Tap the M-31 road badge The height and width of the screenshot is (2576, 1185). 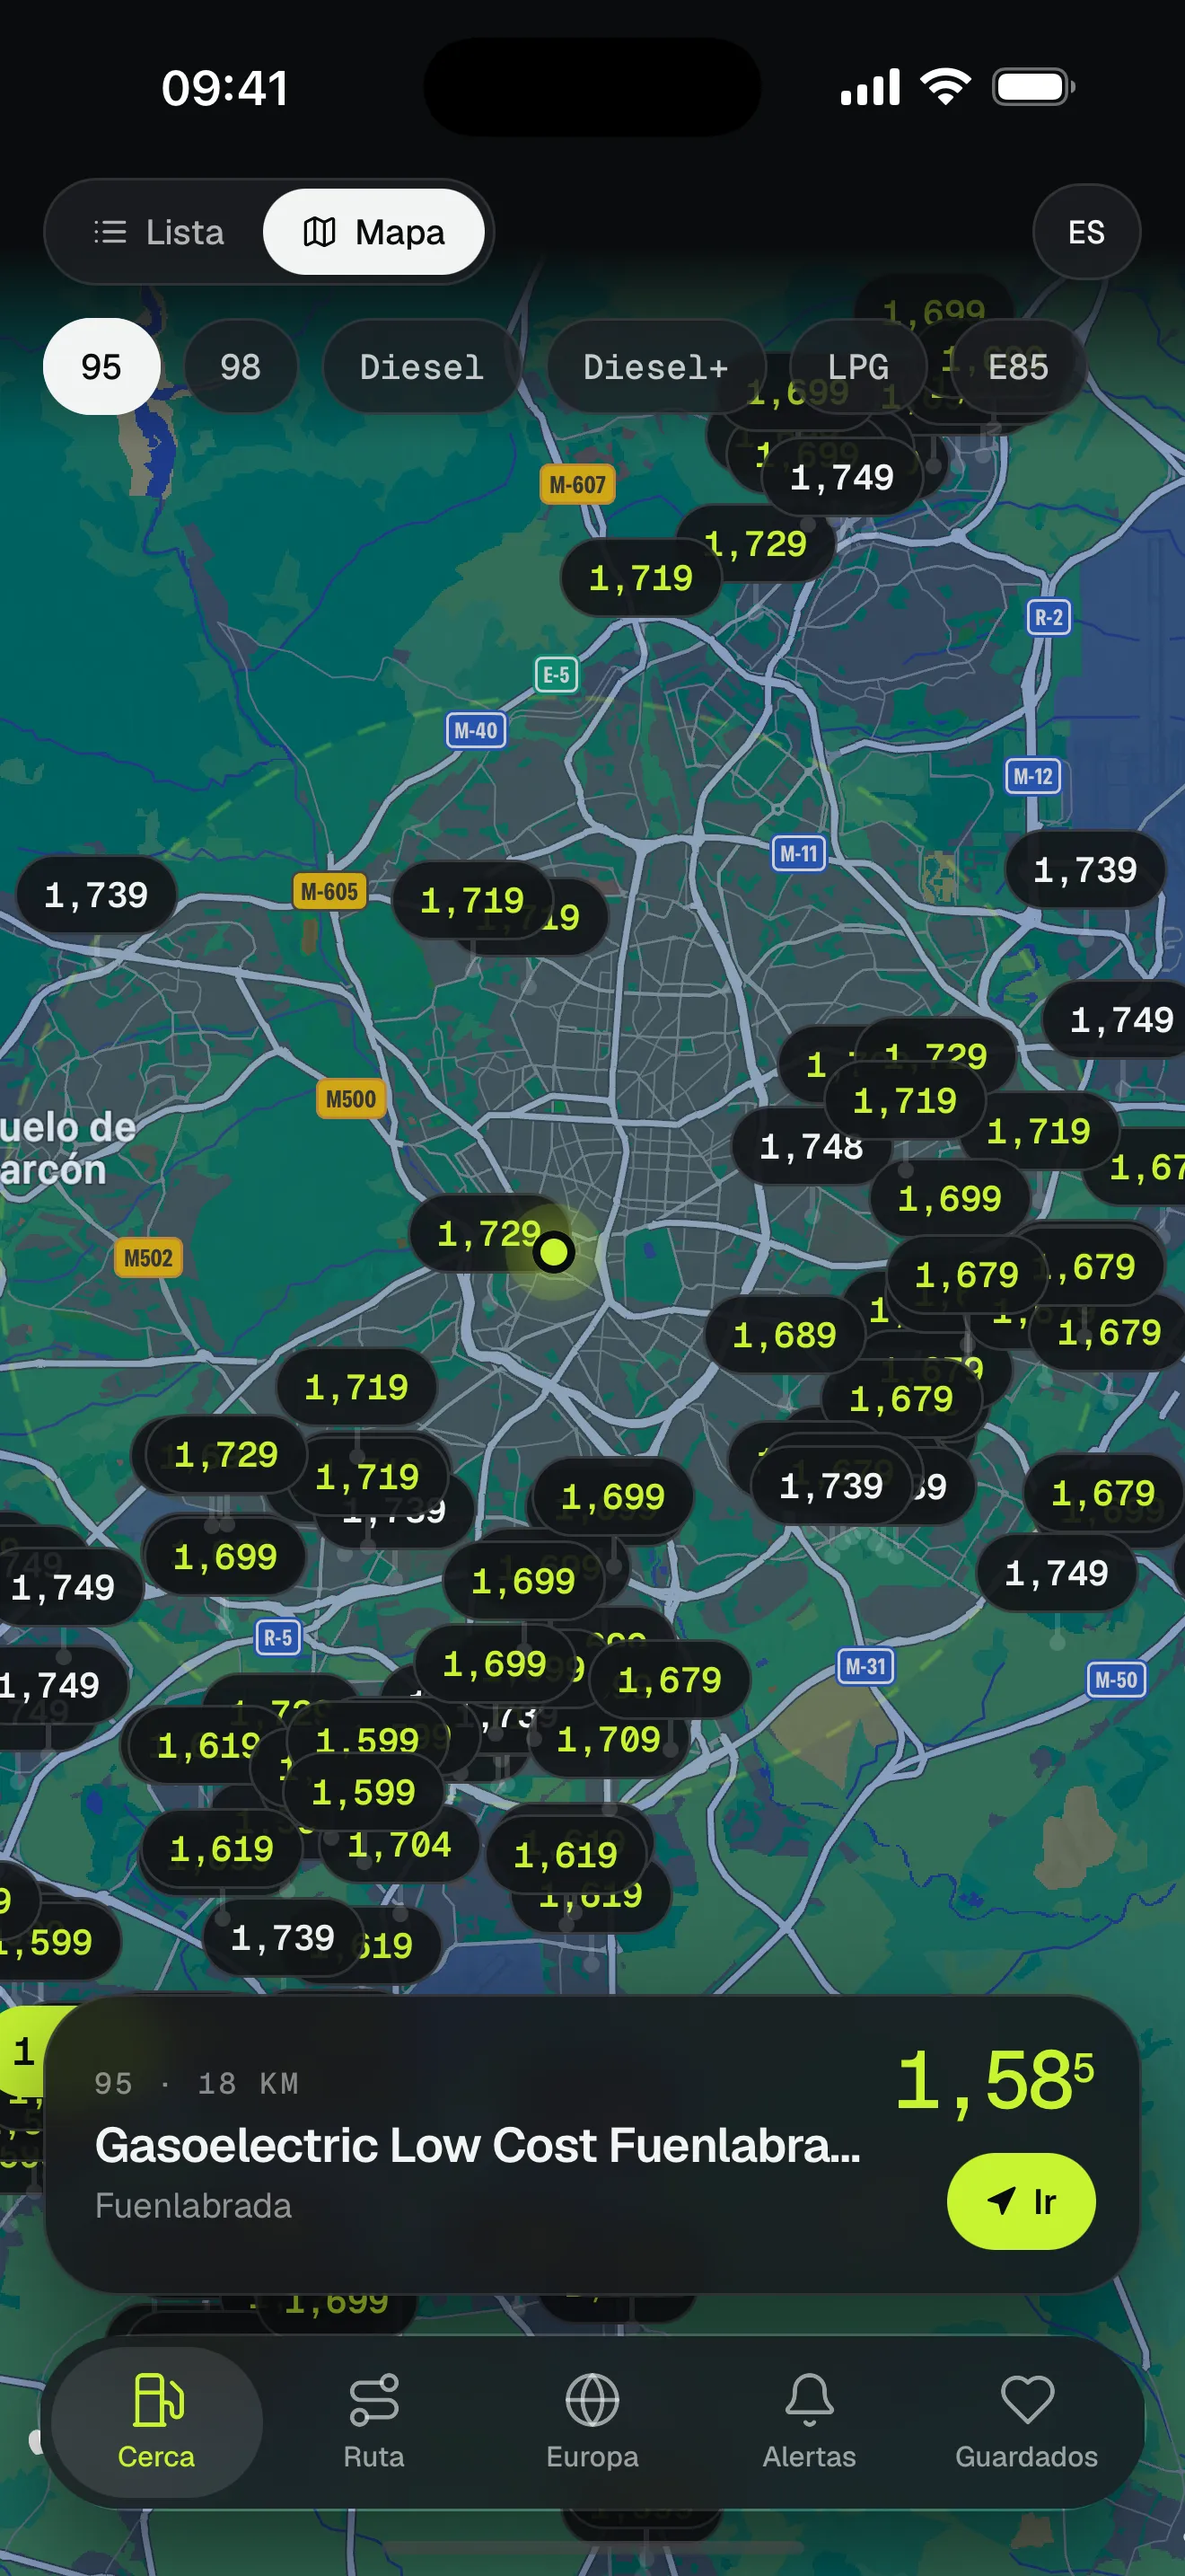(x=866, y=1666)
